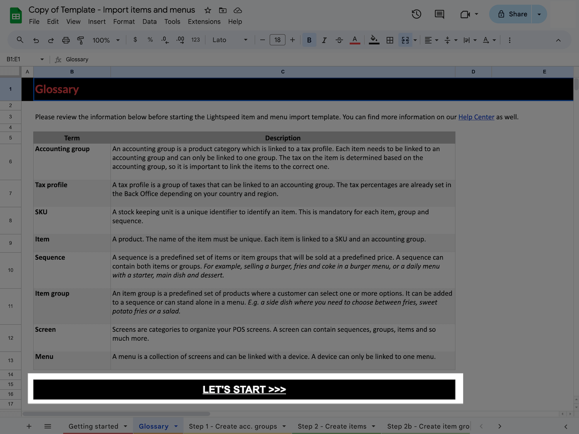This screenshot has width=579, height=434.
Task: Switch to the Step 2 - Create items tab
Action: pos(332,426)
